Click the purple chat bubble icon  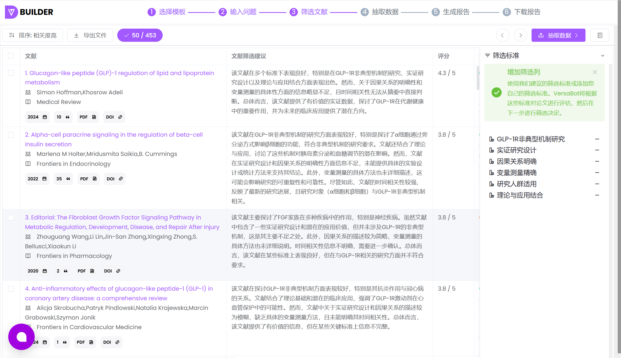[21, 337]
